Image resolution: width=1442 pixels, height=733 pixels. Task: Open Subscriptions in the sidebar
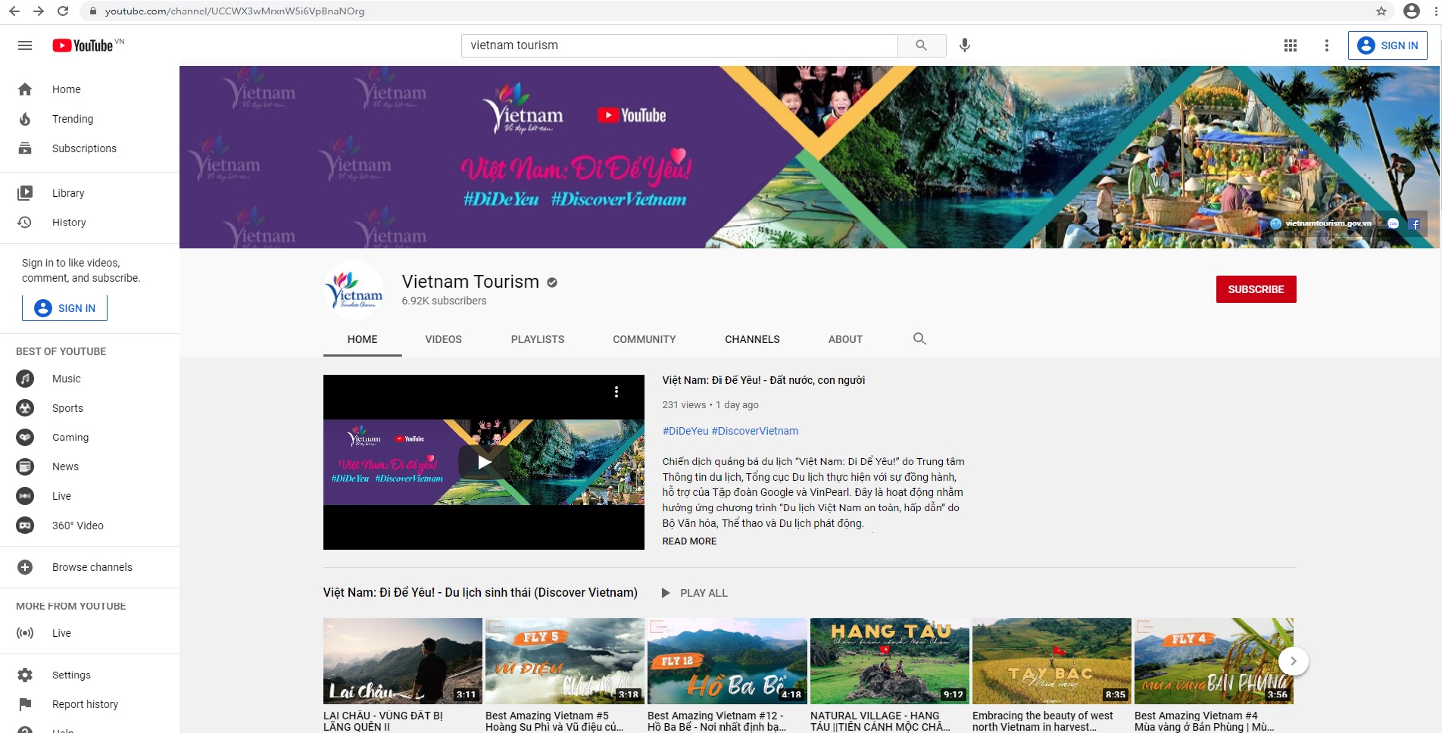(89, 148)
